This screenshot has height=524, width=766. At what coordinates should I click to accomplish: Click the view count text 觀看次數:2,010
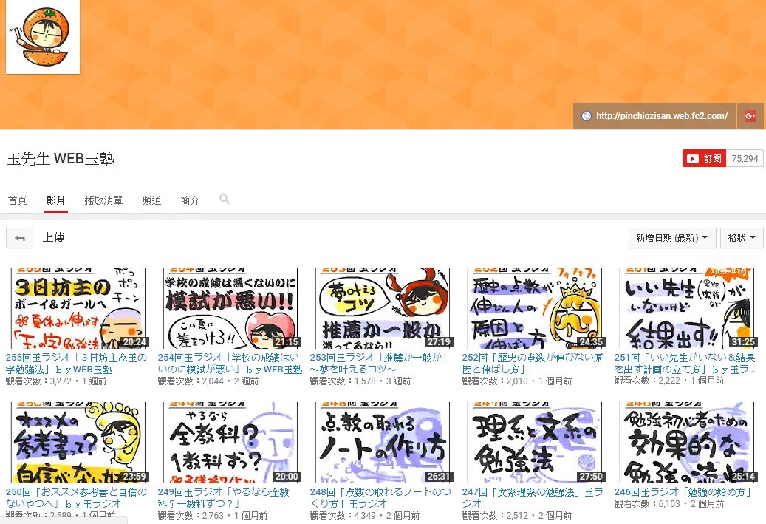click(x=496, y=381)
